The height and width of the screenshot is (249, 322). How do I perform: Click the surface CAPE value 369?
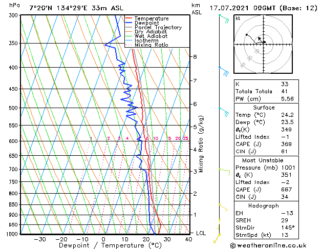286,144
